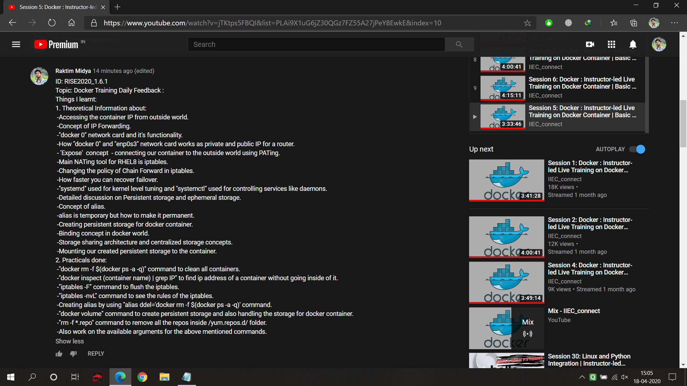Open browser Settings and more ellipsis menu
The image size is (687, 386).
(674, 23)
